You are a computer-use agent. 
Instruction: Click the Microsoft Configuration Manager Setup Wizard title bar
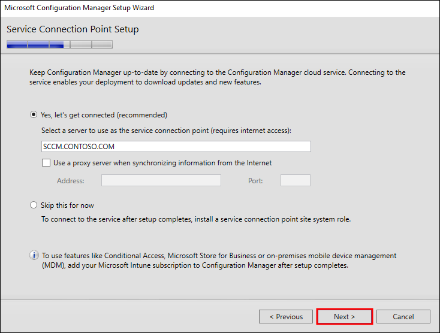point(180,8)
